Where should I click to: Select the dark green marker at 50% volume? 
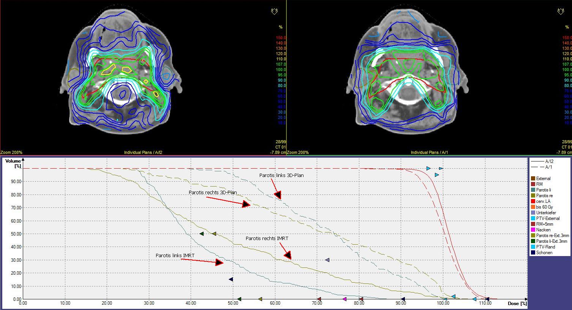point(202,234)
